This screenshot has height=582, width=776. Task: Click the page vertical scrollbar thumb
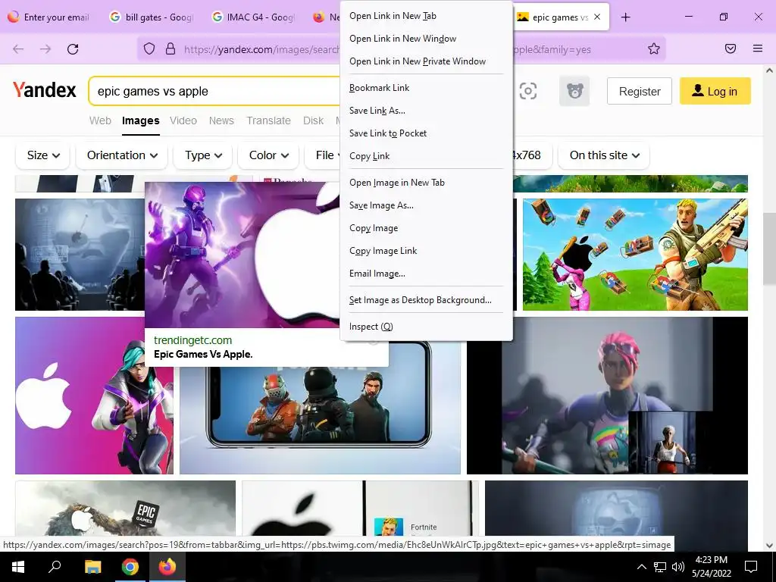coord(769,249)
